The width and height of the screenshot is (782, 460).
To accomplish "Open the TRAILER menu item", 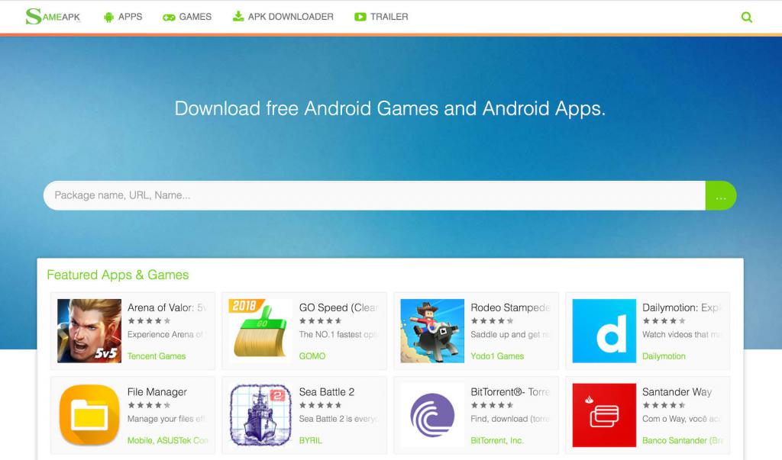I will [381, 17].
